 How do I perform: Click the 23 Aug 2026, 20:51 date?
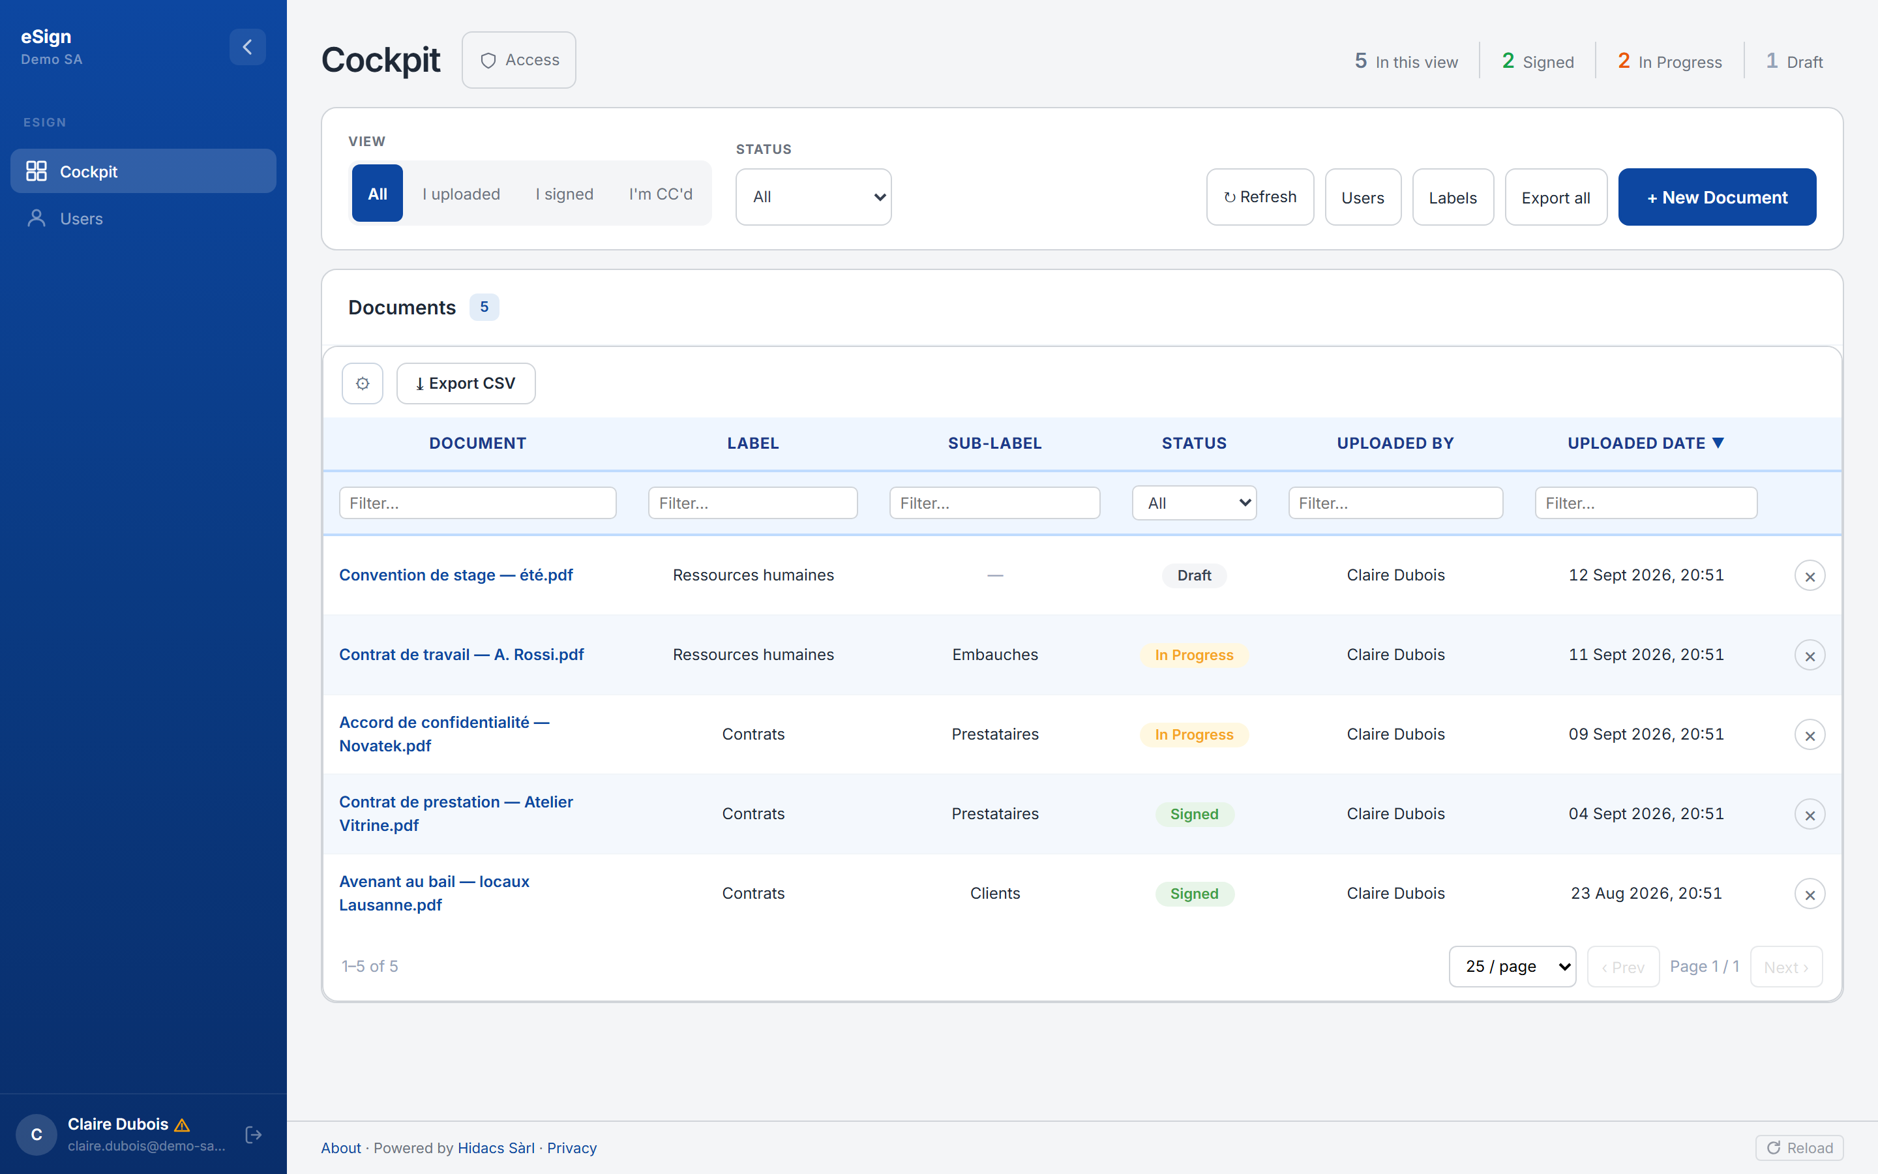click(1646, 893)
